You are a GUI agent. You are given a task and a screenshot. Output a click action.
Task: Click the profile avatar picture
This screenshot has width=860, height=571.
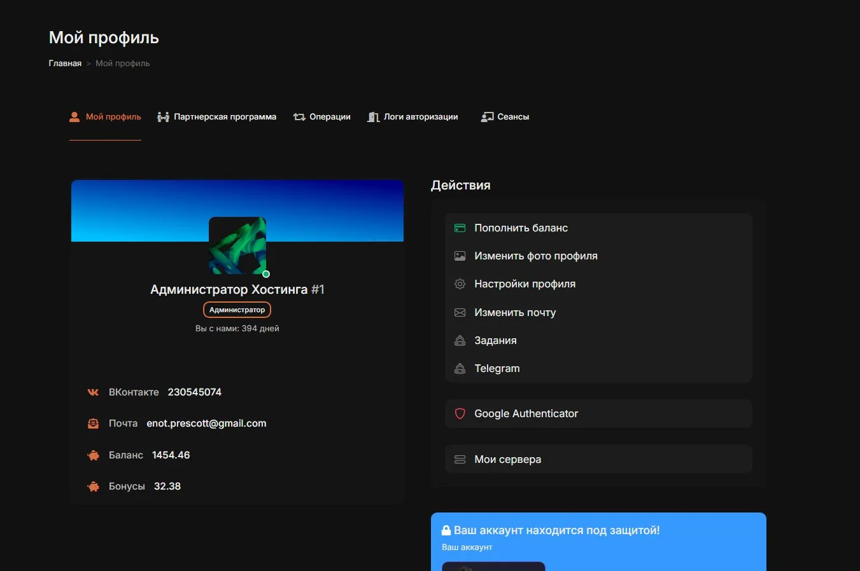[237, 245]
